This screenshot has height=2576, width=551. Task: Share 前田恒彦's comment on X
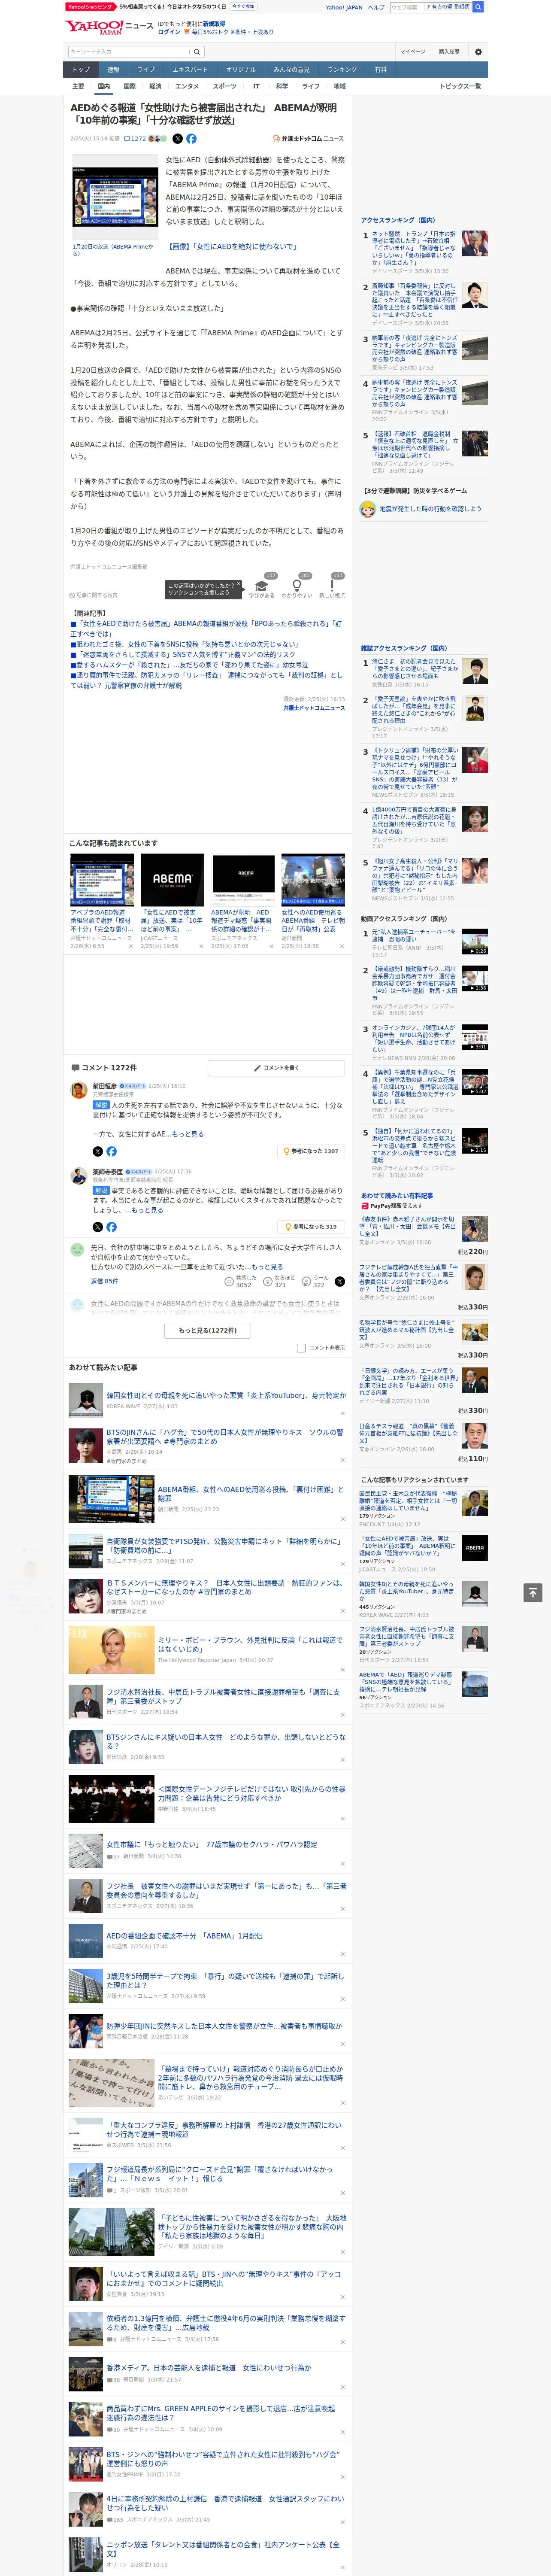pos(98,1152)
